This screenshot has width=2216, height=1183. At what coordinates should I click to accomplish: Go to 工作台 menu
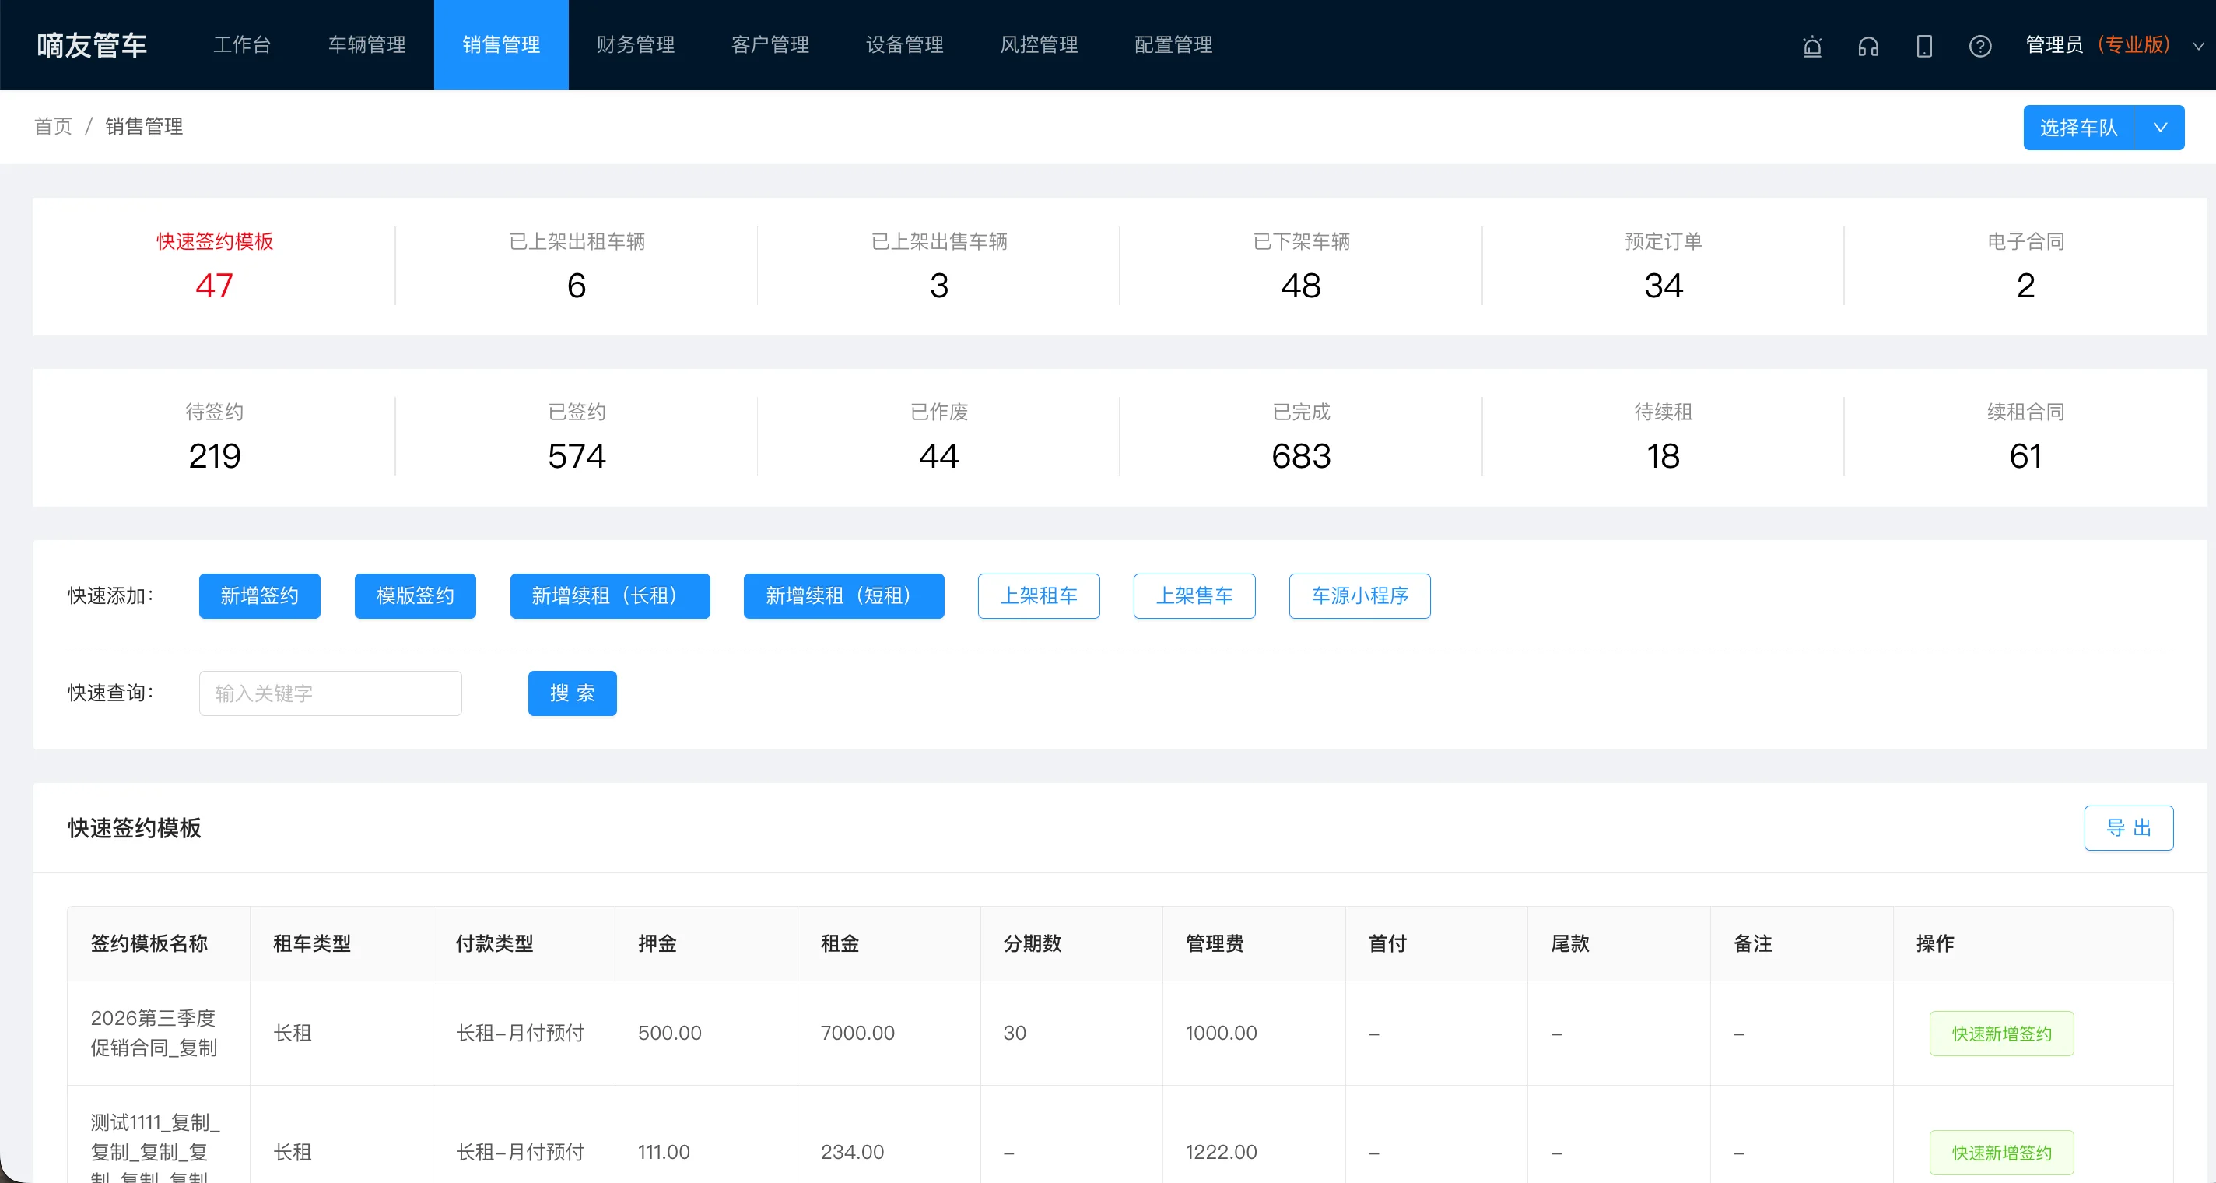[x=242, y=44]
